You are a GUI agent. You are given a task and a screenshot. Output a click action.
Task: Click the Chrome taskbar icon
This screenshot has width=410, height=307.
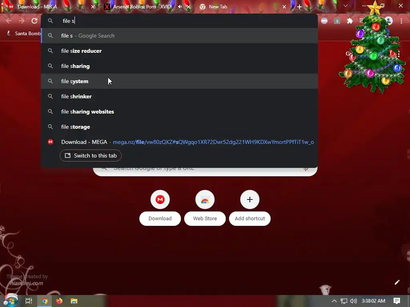click(x=45, y=301)
